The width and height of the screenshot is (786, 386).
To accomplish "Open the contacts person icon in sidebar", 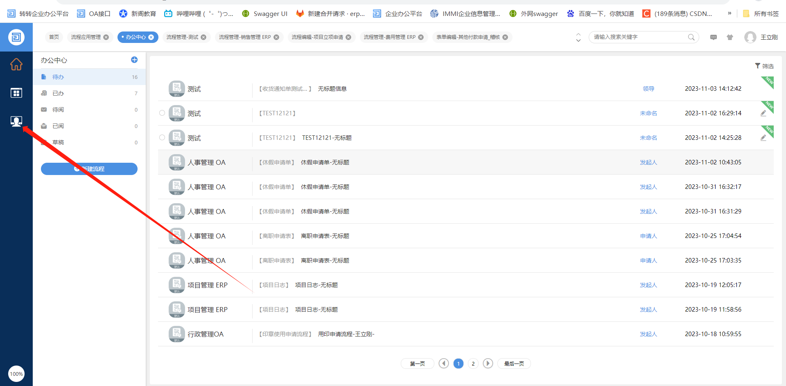I will coord(16,121).
